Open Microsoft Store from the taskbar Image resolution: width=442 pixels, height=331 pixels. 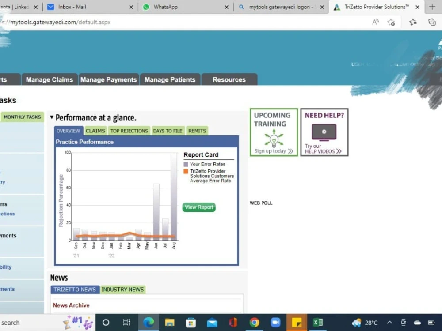click(191, 323)
